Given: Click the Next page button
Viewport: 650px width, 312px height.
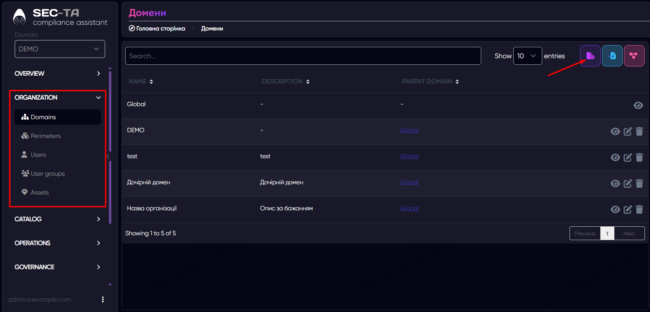Looking at the screenshot, I should [x=629, y=233].
